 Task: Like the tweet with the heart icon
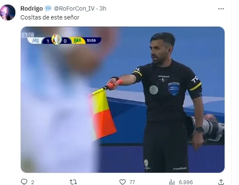tap(123, 182)
